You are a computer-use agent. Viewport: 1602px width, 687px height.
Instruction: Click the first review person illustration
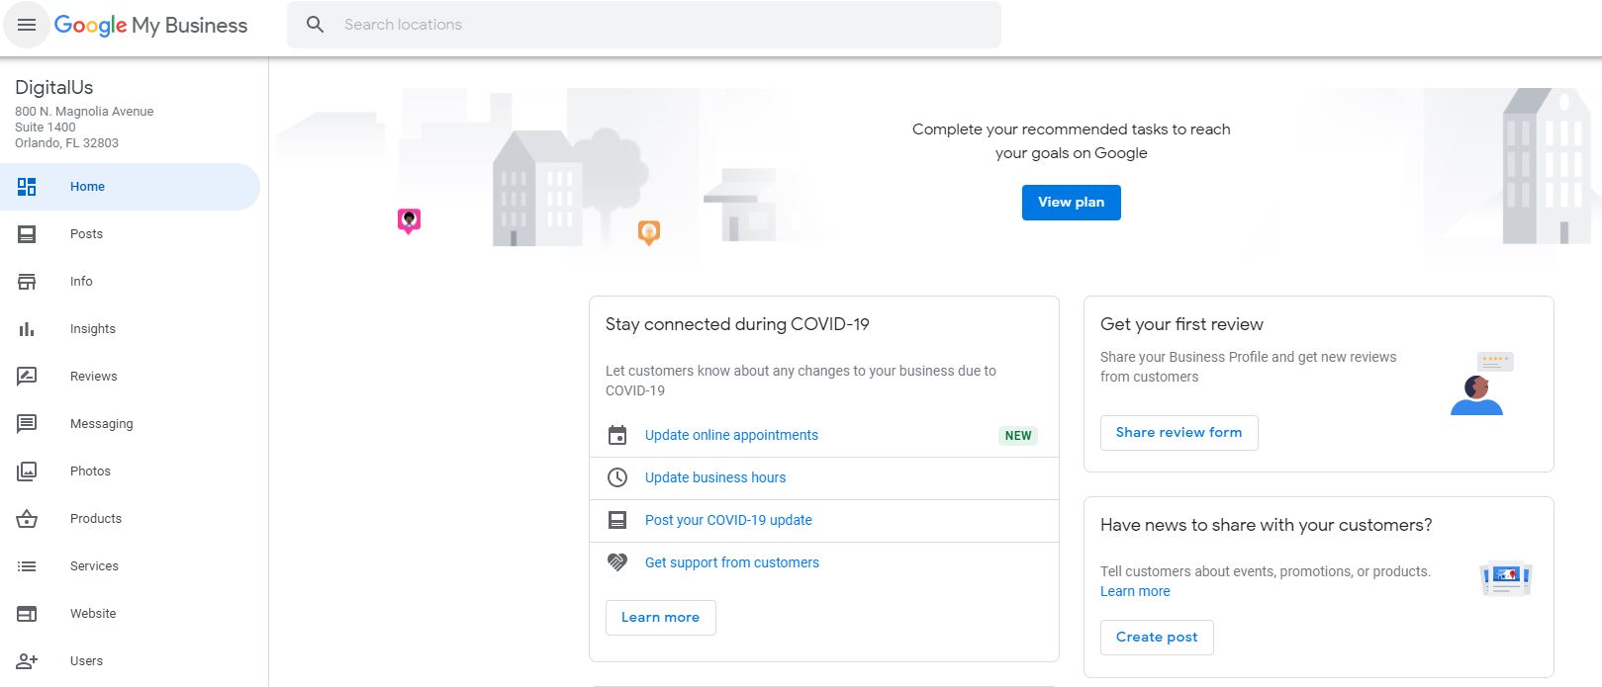pyautogui.click(x=1481, y=384)
